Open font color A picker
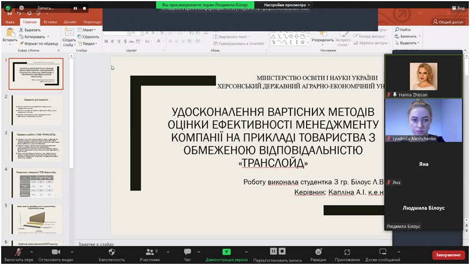The height and width of the screenshot is (265, 470). [x=159, y=41]
